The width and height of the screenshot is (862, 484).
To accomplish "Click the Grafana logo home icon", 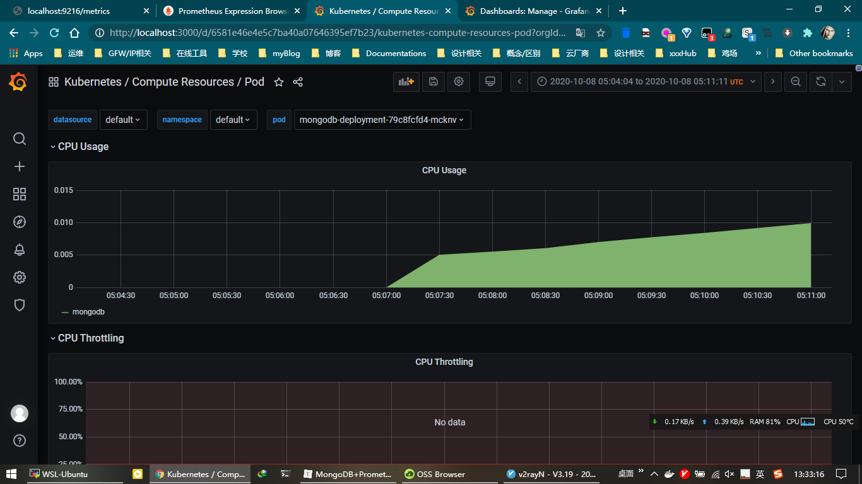I will (x=18, y=82).
